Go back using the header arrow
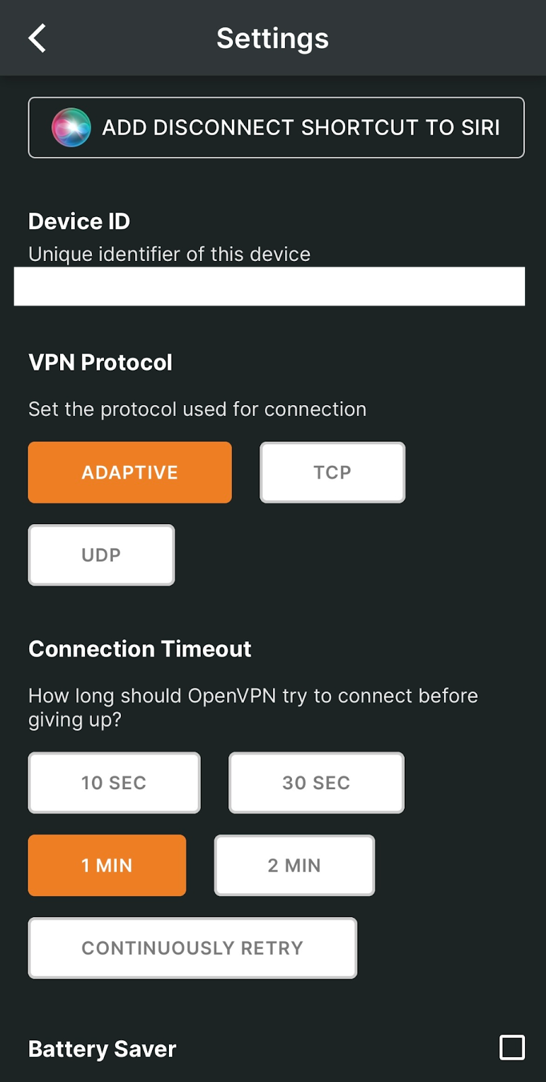This screenshot has width=546, height=1082. [38, 39]
